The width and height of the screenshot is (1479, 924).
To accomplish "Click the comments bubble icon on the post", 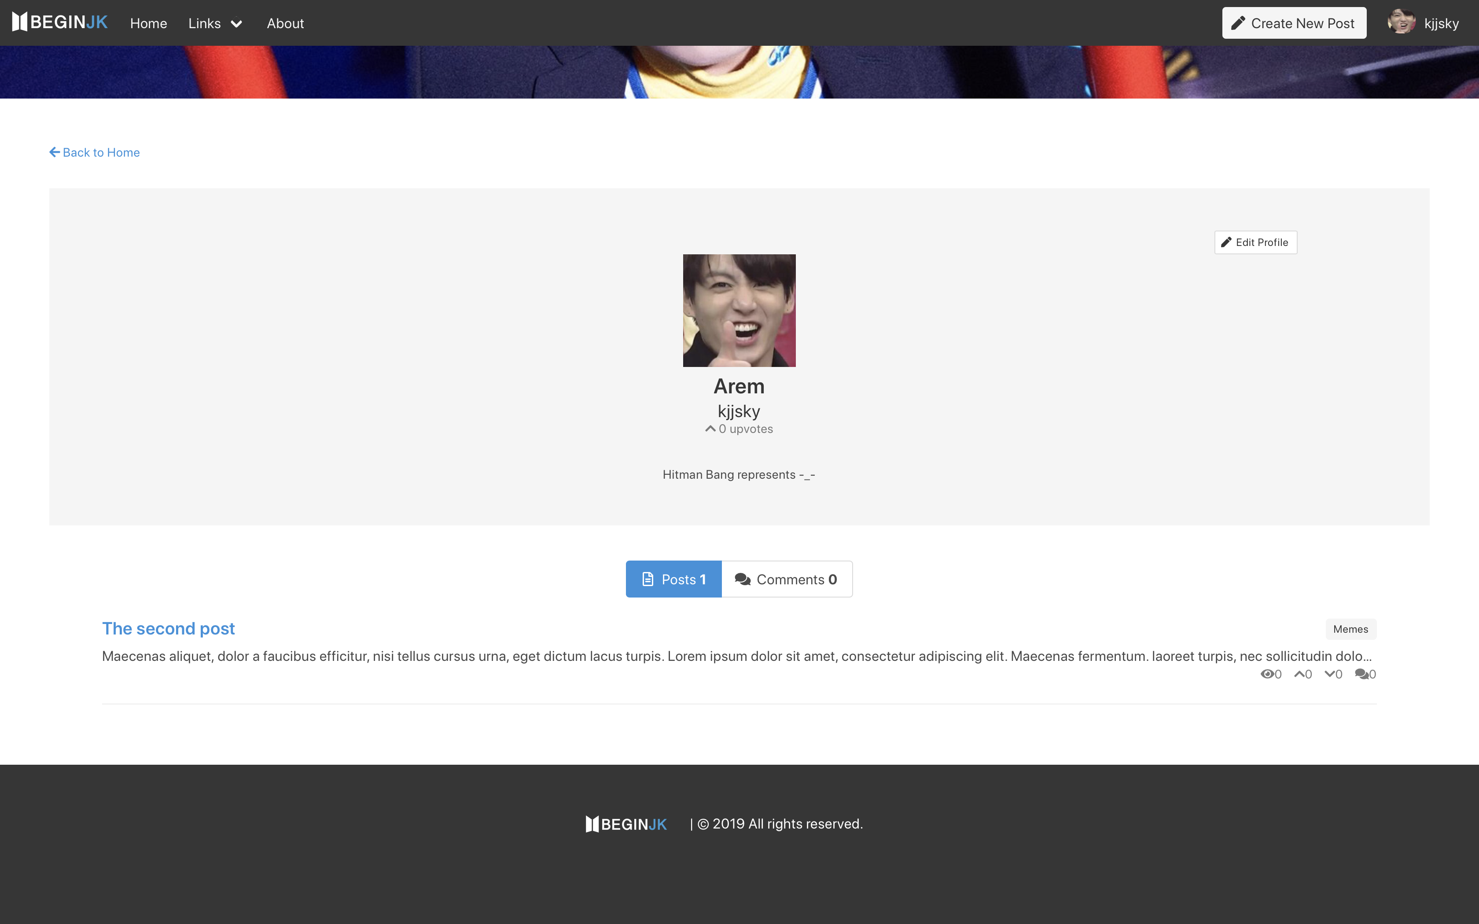I will [1361, 674].
